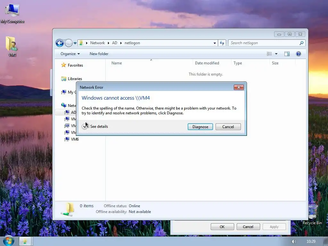Viewport: 328px width, 246px height.
Task: Click the VM6 computer icon in navigation pane
Action: (x=67, y=139)
